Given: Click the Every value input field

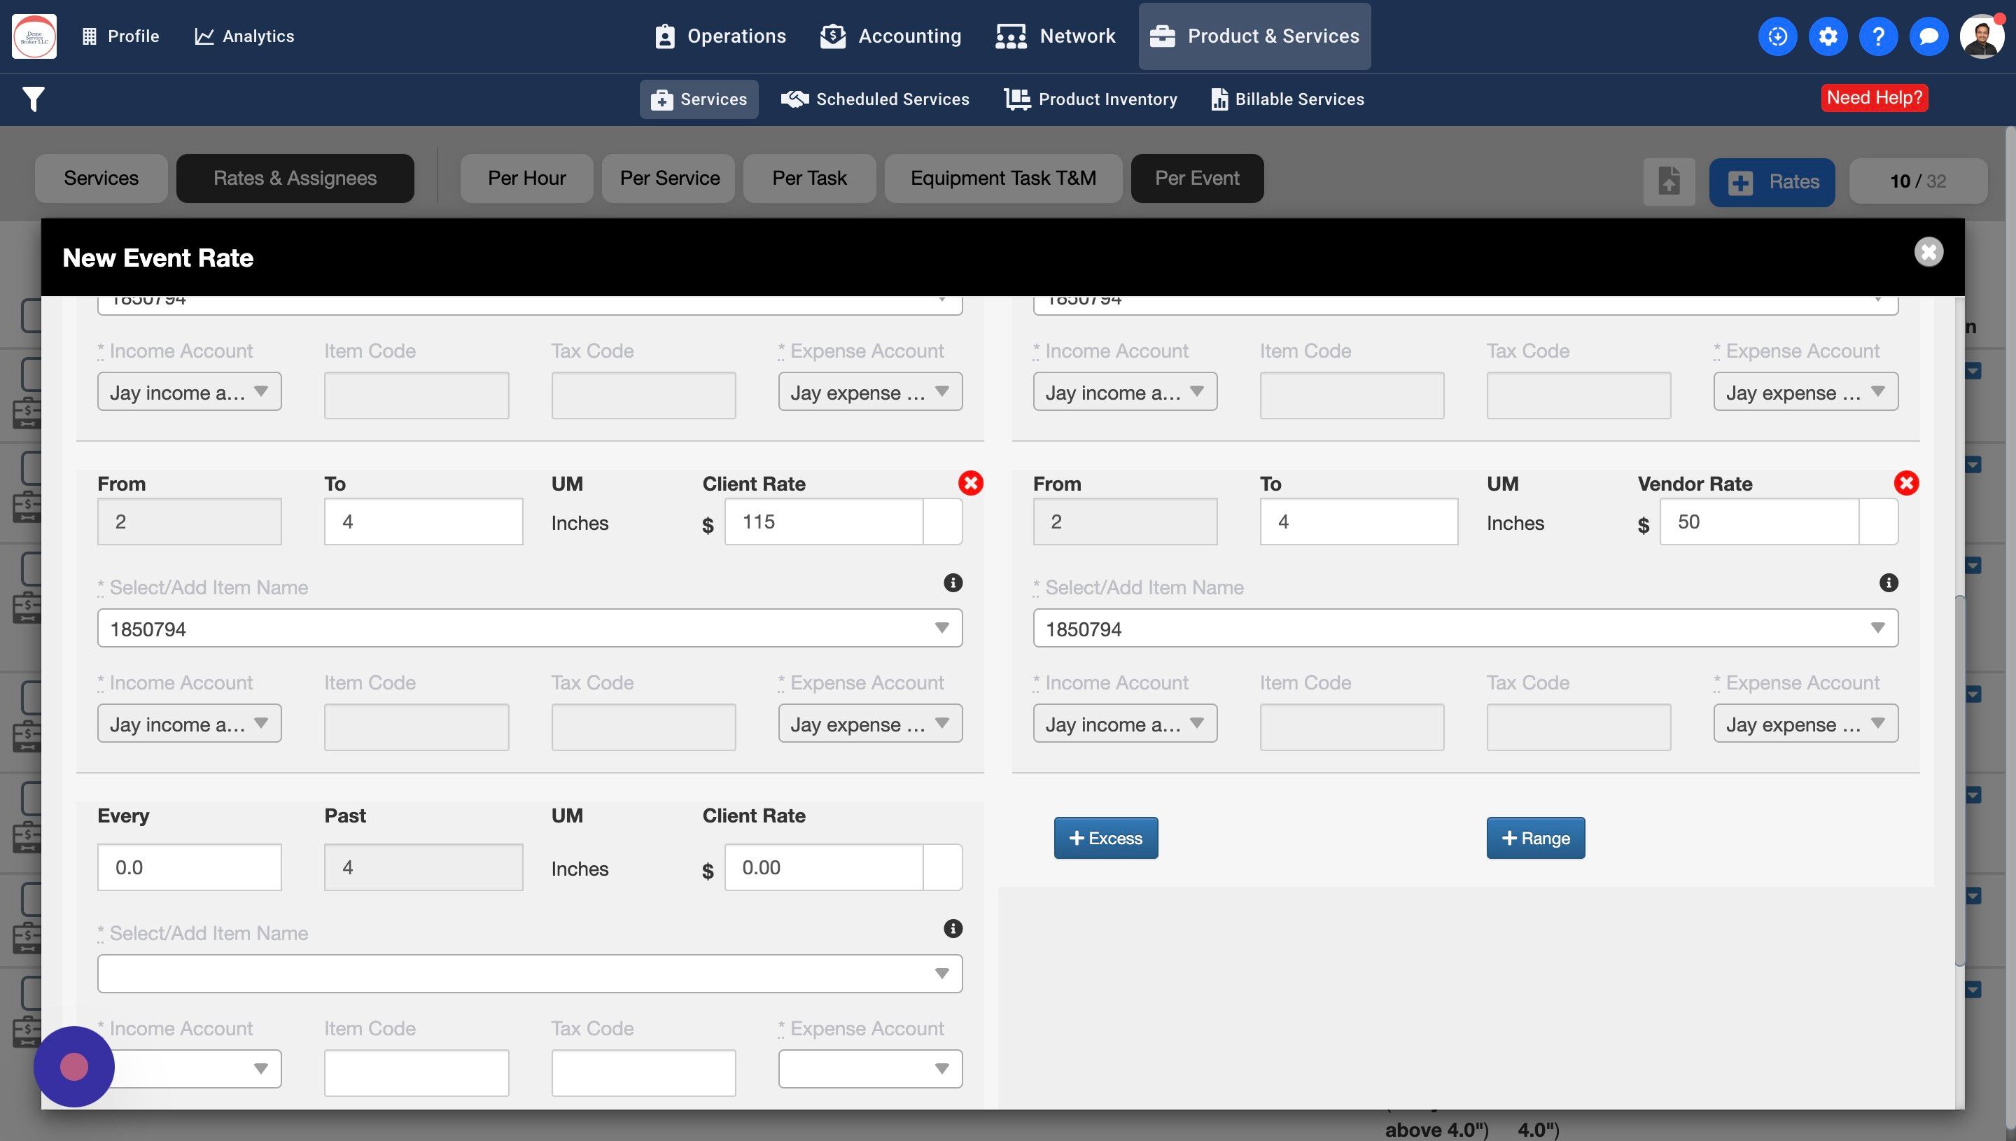Looking at the screenshot, I should point(189,867).
